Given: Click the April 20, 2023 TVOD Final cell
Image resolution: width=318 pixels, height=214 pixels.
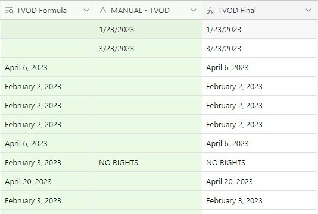Looking at the screenshot, I should [260, 181].
